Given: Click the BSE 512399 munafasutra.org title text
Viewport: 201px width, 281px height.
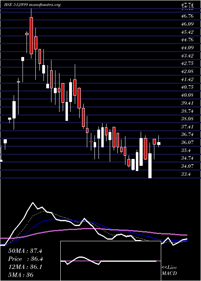Looking at the screenshot, I should [x=32, y=5].
